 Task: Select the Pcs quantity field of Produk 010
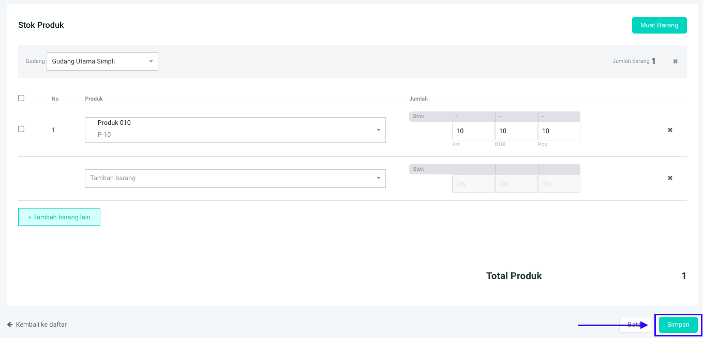coord(559,131)
